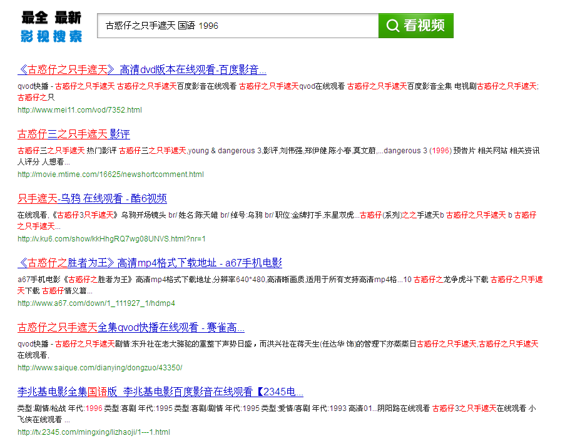Click the v.ku6.com show URL
This screenshot has height=446, width=565.
pyautogui.click(x=111, y=239)
